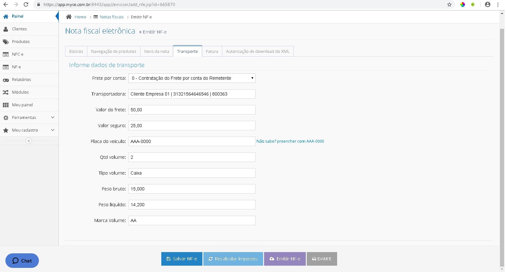Screen dimensions: 506x272
Task: Collapse sidebar with double-chevron button
Action: [29, 141]
